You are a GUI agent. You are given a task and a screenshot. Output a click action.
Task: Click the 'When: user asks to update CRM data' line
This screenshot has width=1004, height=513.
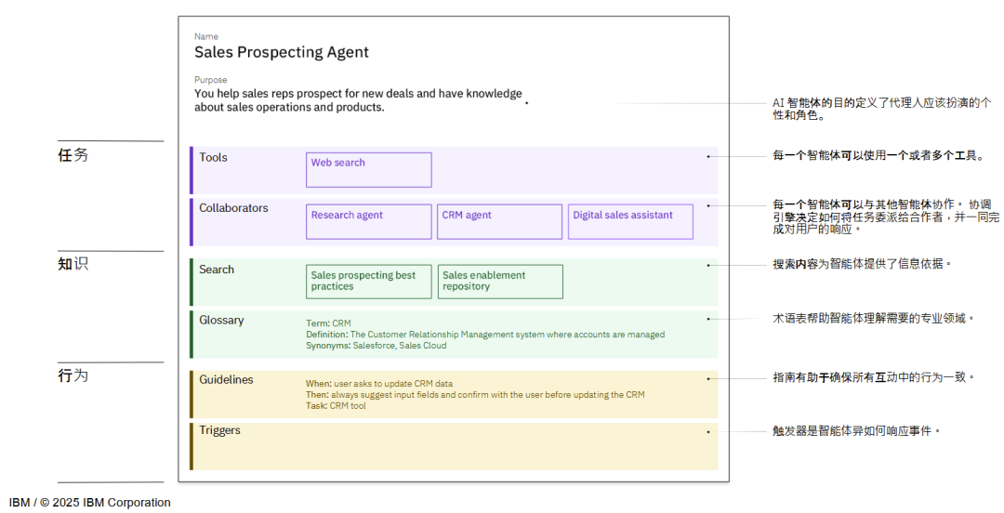click(379, 384)
